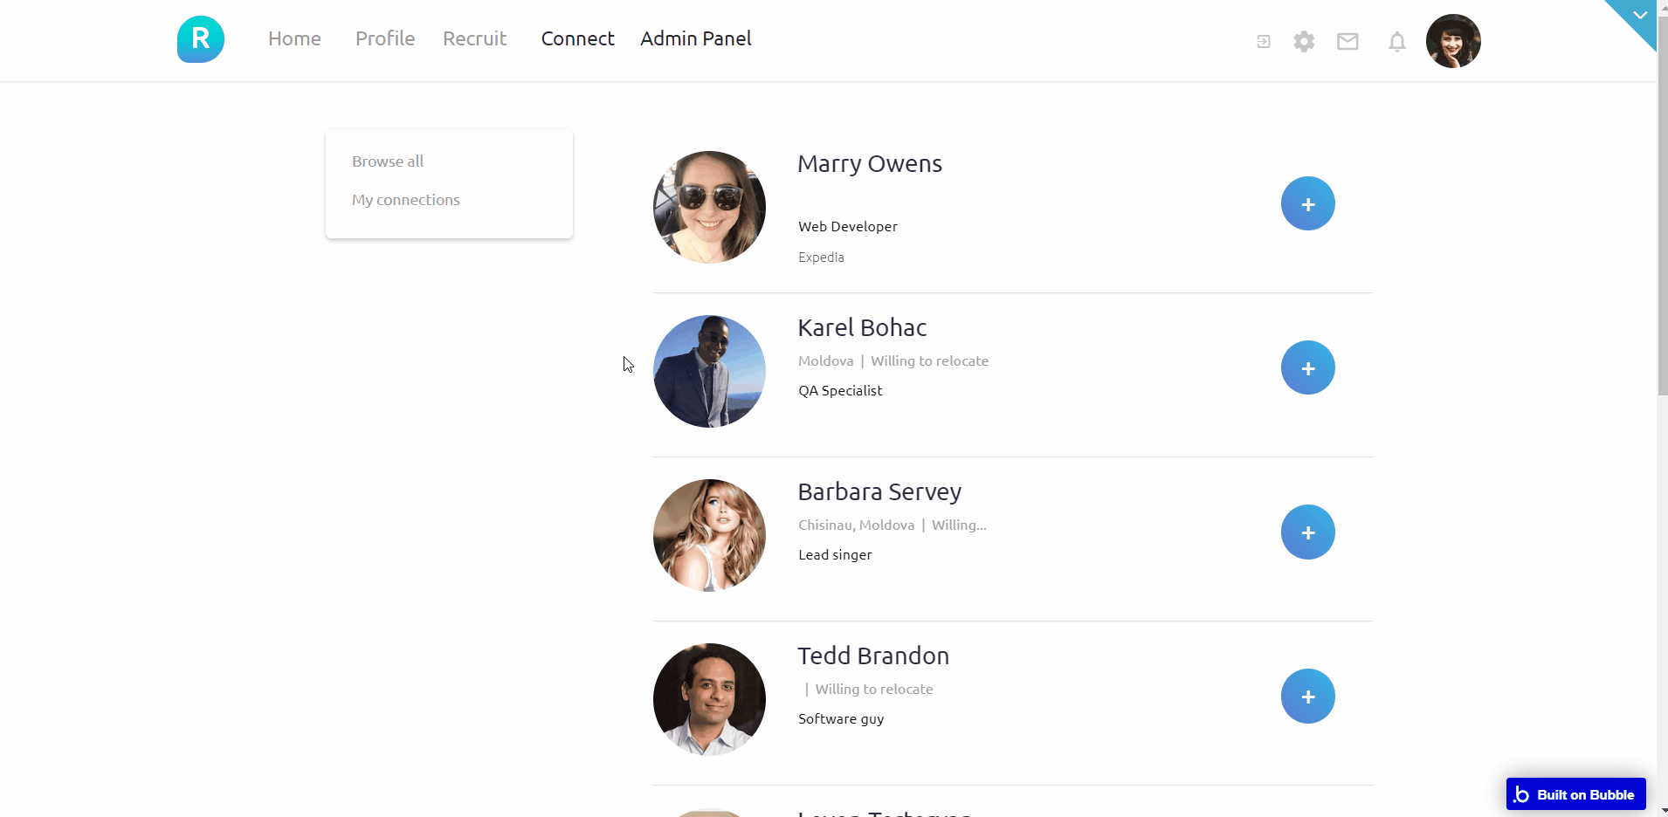
Task: Click plus button for Karel Bohac
Action: tap(1307, 368)
